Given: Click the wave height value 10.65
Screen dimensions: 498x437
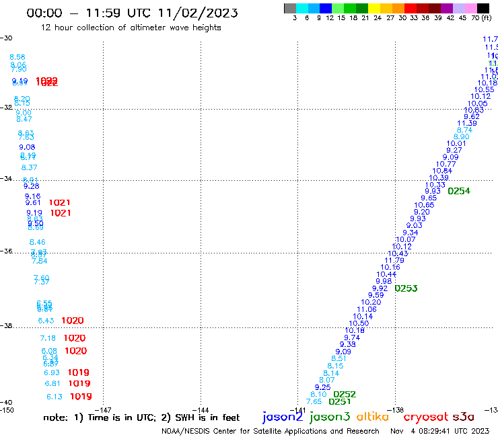Looking at the screenshot, I should pyautogui.click(x=424, y=205).
